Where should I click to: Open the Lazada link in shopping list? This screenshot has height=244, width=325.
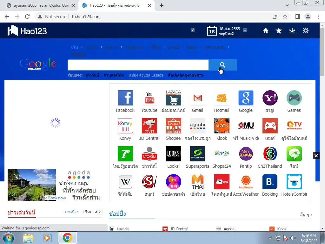point(123,229)
